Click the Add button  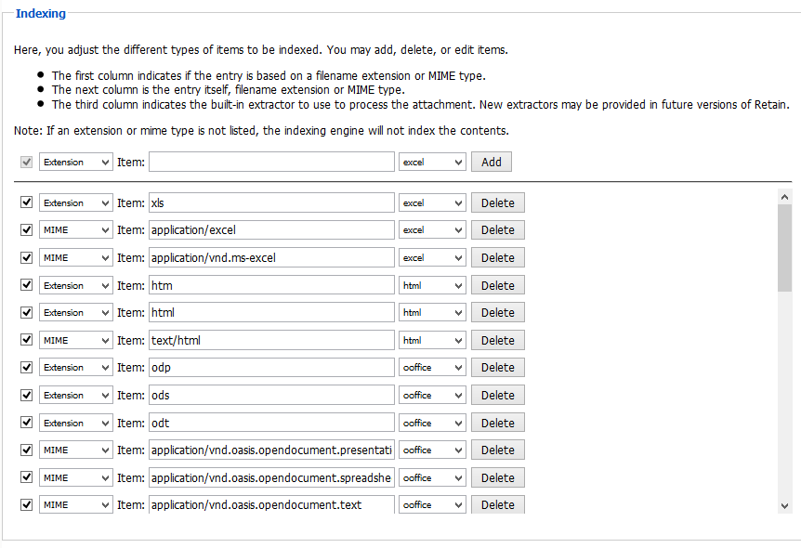(492, 163)
